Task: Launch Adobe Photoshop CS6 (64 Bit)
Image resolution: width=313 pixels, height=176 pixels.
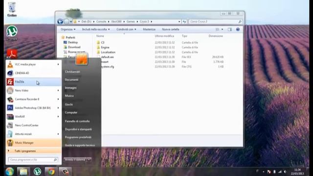Action: pyautogui.click(x=33, y=108)
